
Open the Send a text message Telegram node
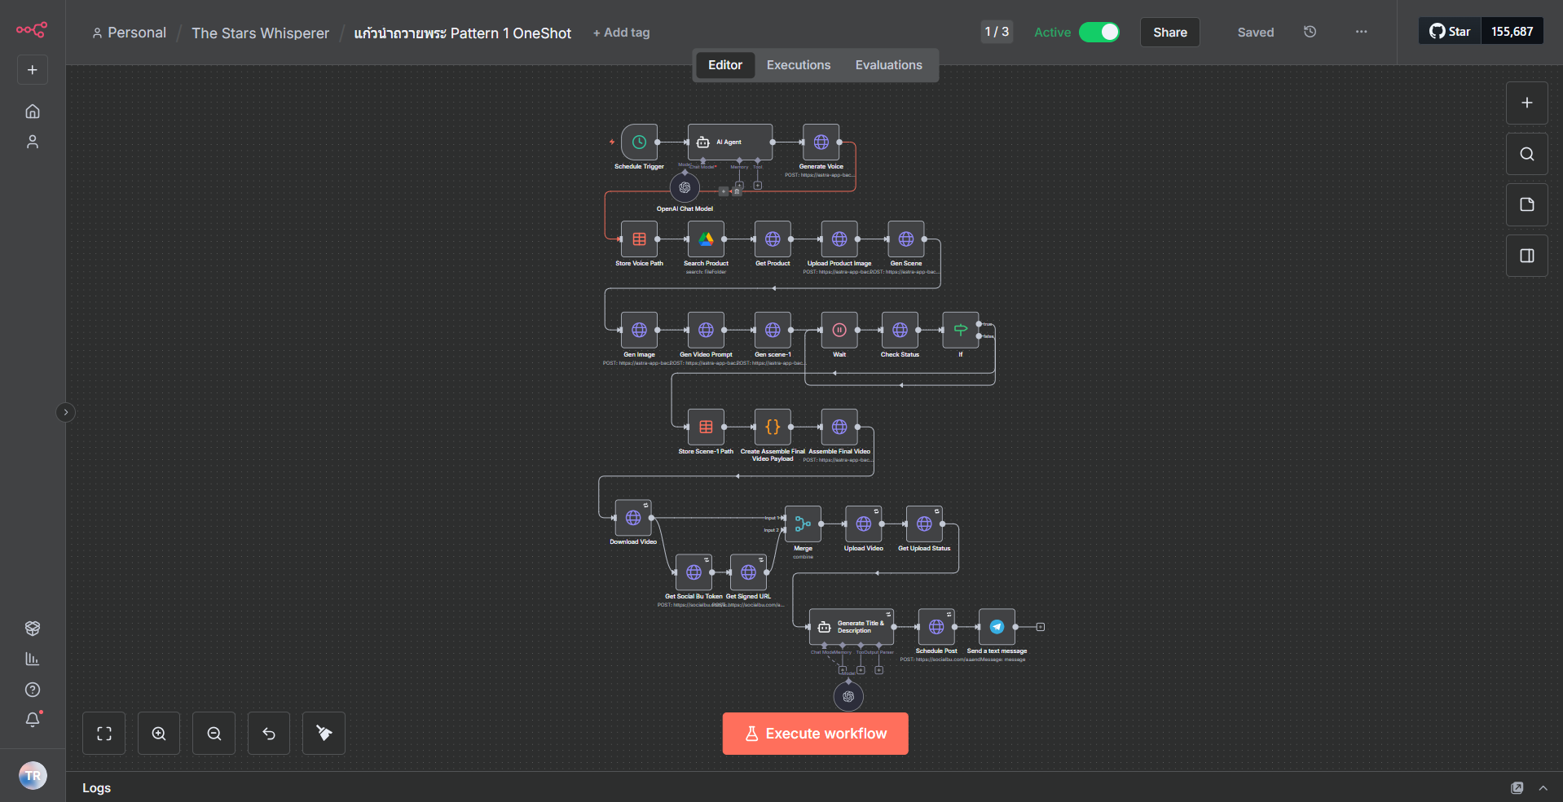tap(997, 627)
